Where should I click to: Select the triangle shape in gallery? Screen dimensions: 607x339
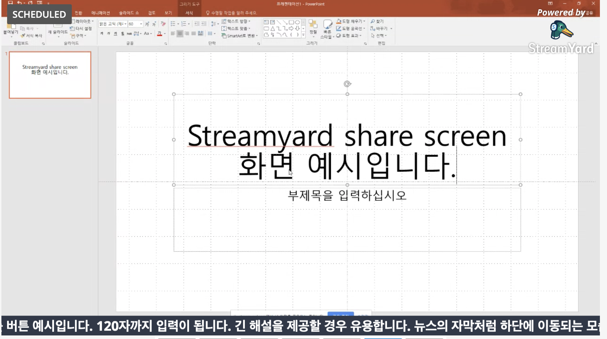coord(273,28)
